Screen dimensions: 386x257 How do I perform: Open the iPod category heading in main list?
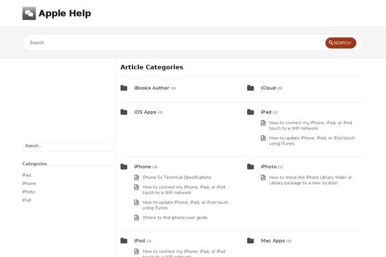tap(140, 241)
